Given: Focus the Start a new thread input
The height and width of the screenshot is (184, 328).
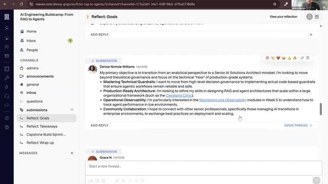Looking at the screenshot, I should [x=203, y=168].
